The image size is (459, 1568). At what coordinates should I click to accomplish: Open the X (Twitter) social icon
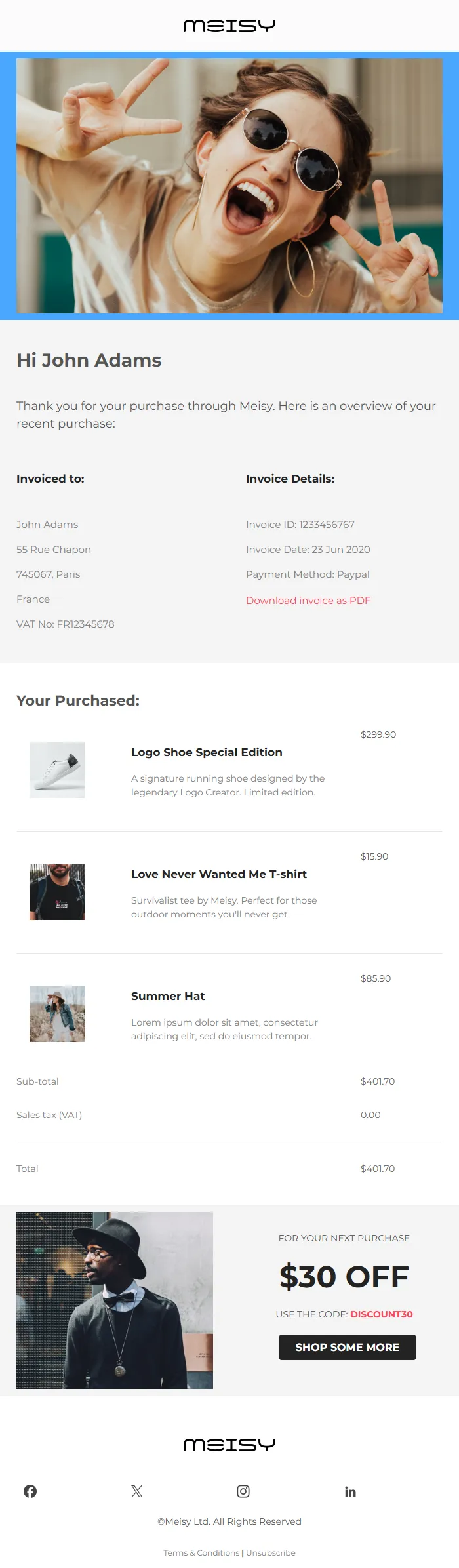[x=137, y=1491]
